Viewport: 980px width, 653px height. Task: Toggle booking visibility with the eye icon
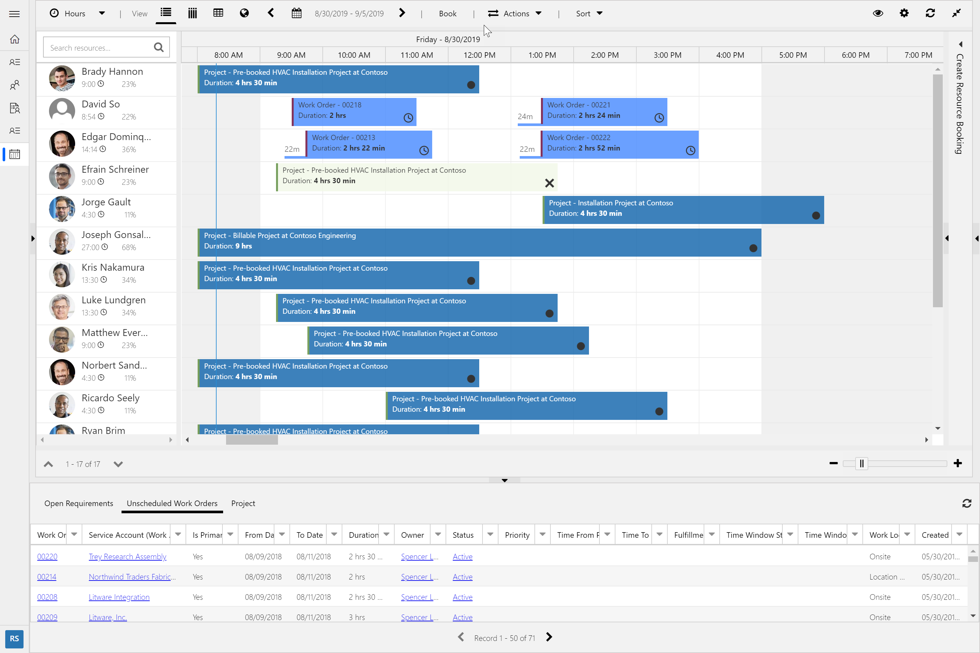coord(878,13)
